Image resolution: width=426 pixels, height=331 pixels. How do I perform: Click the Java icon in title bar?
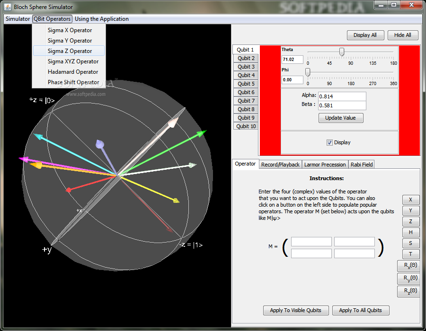8,7
